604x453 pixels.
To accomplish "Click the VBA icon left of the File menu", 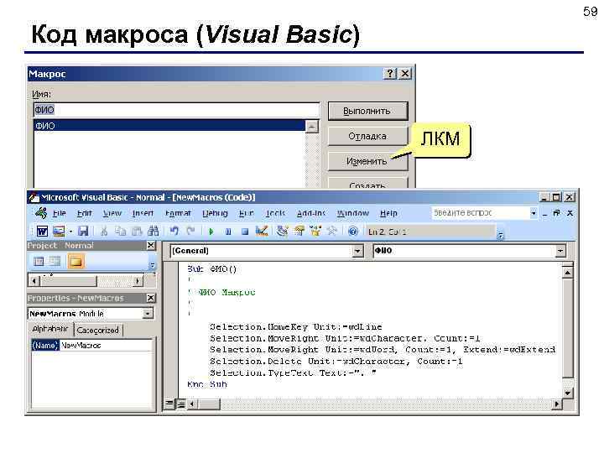I will point(41,212).
